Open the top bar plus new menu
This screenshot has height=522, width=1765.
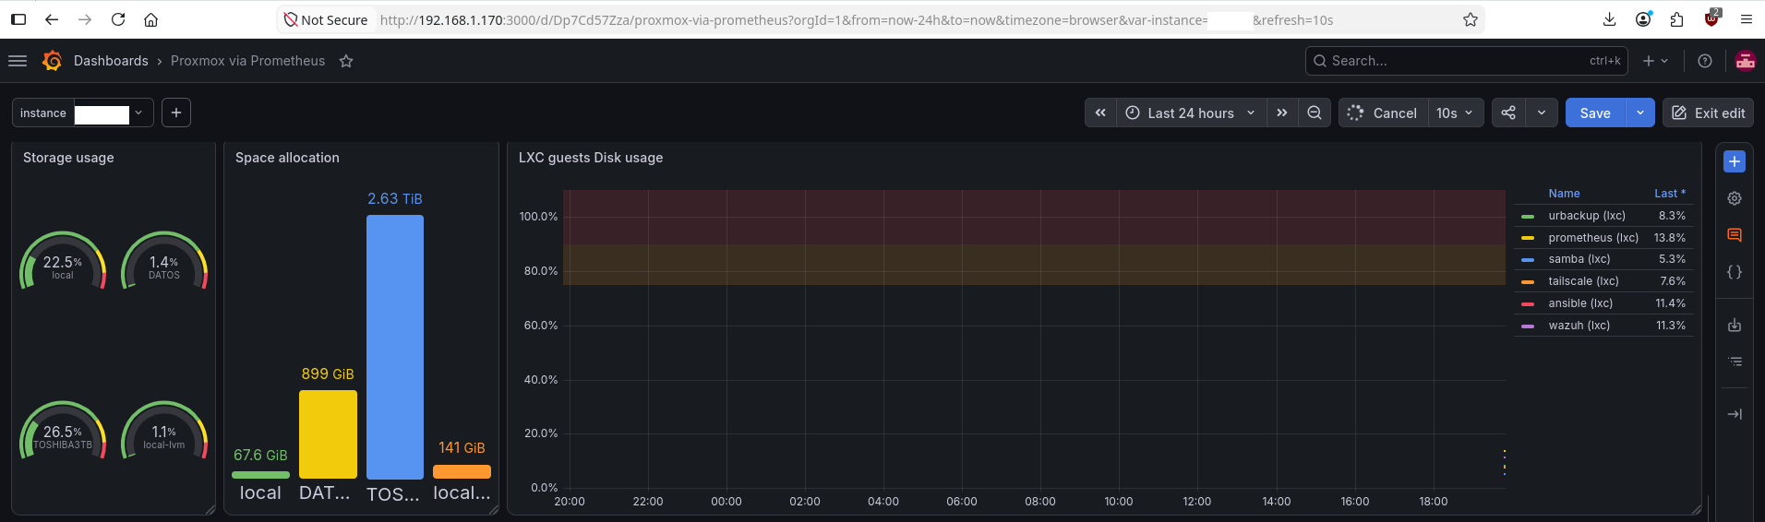pos(1655,61)
